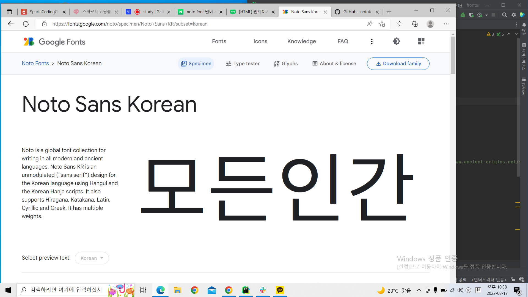528x297 pixels.
Task: Close the noto font Naver tab
Action: click(221, 12)
